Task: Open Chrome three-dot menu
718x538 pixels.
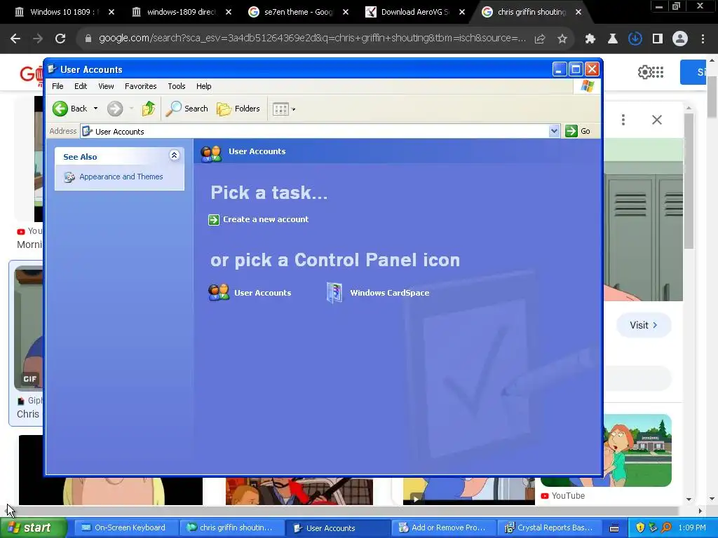Action: [x=703, y=39]
